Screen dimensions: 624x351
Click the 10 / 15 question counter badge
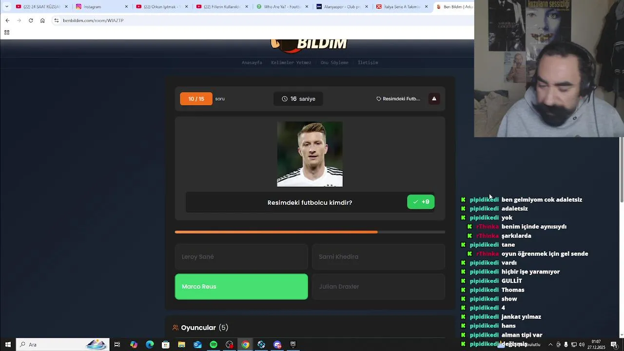(196, 98)
